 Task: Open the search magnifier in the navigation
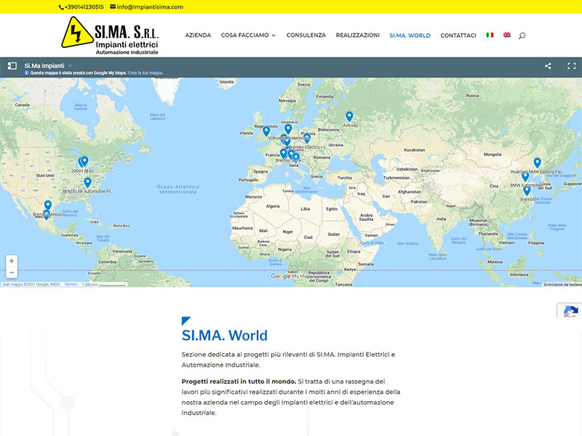522,36
